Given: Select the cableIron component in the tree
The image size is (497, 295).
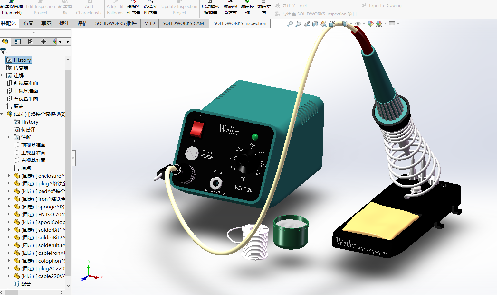Looking at the screenshot, I should pos(39,253).
